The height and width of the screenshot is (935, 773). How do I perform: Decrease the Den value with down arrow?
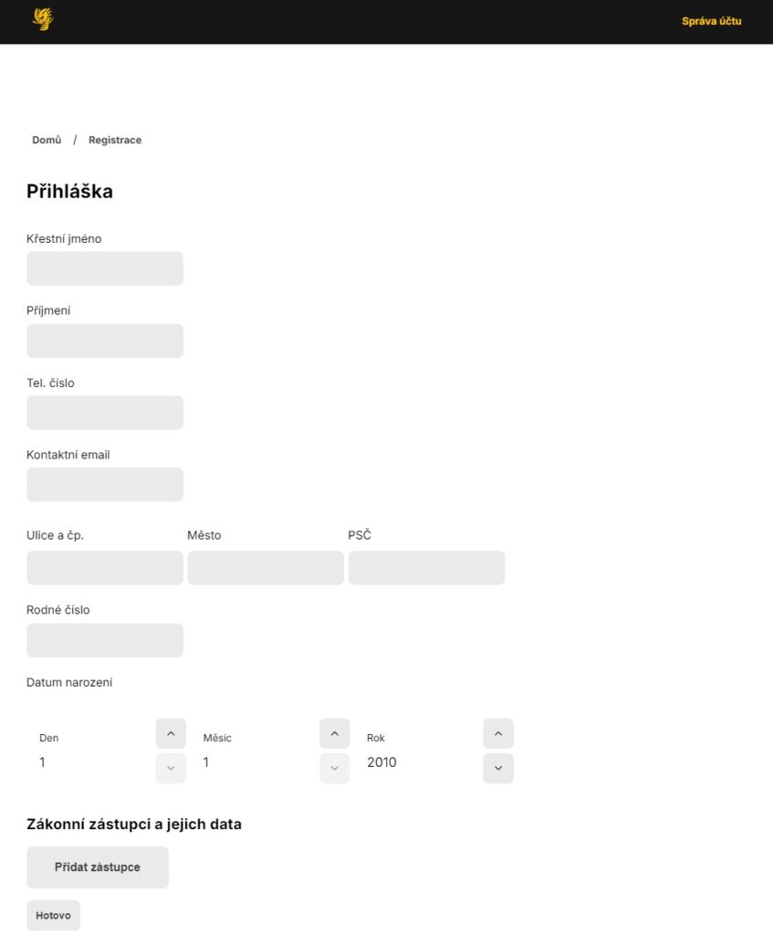pyautogui.click(x=171, y=768)
